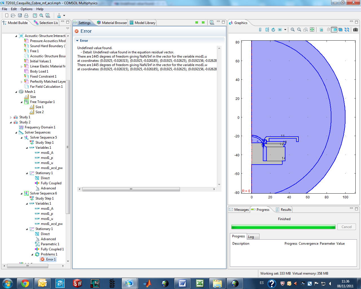Click the reset rotation arrow icon

tap(273, 30)
